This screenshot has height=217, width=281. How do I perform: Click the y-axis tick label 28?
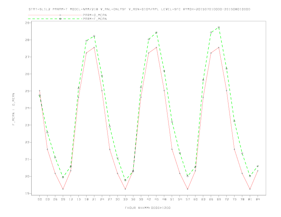pos(27,40)
